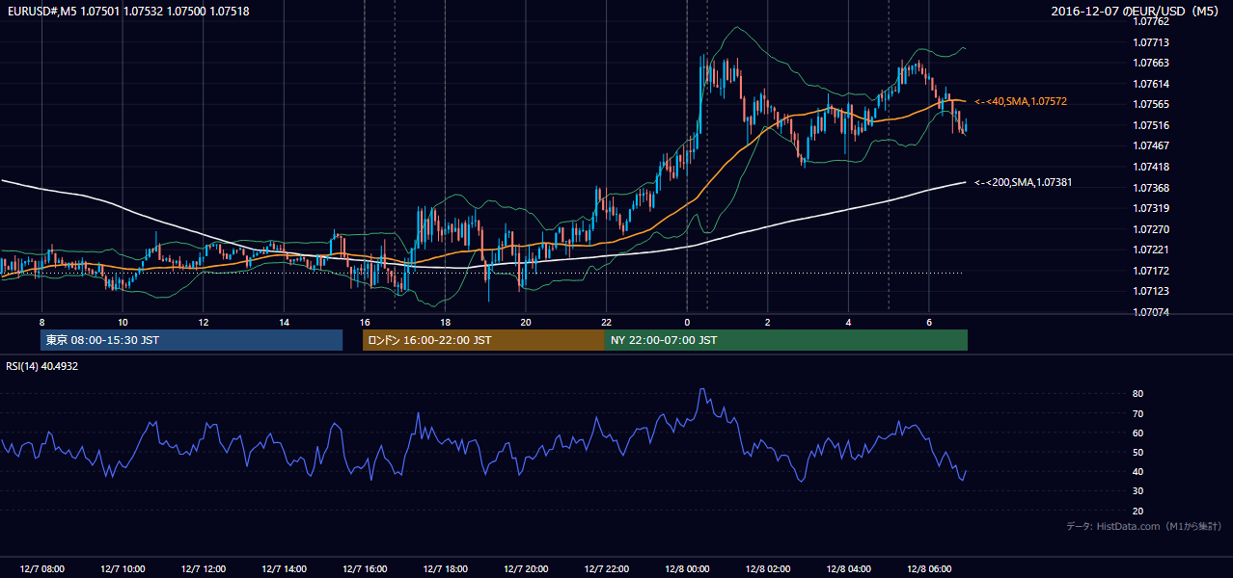
Task: Click the 12/7 12:00 date label
Action: point(203,568)
